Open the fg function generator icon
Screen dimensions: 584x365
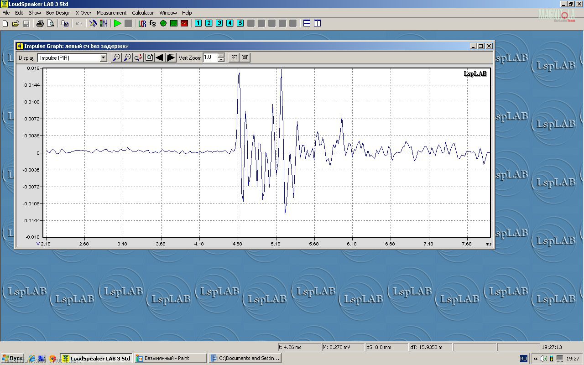tap(153, 23)
